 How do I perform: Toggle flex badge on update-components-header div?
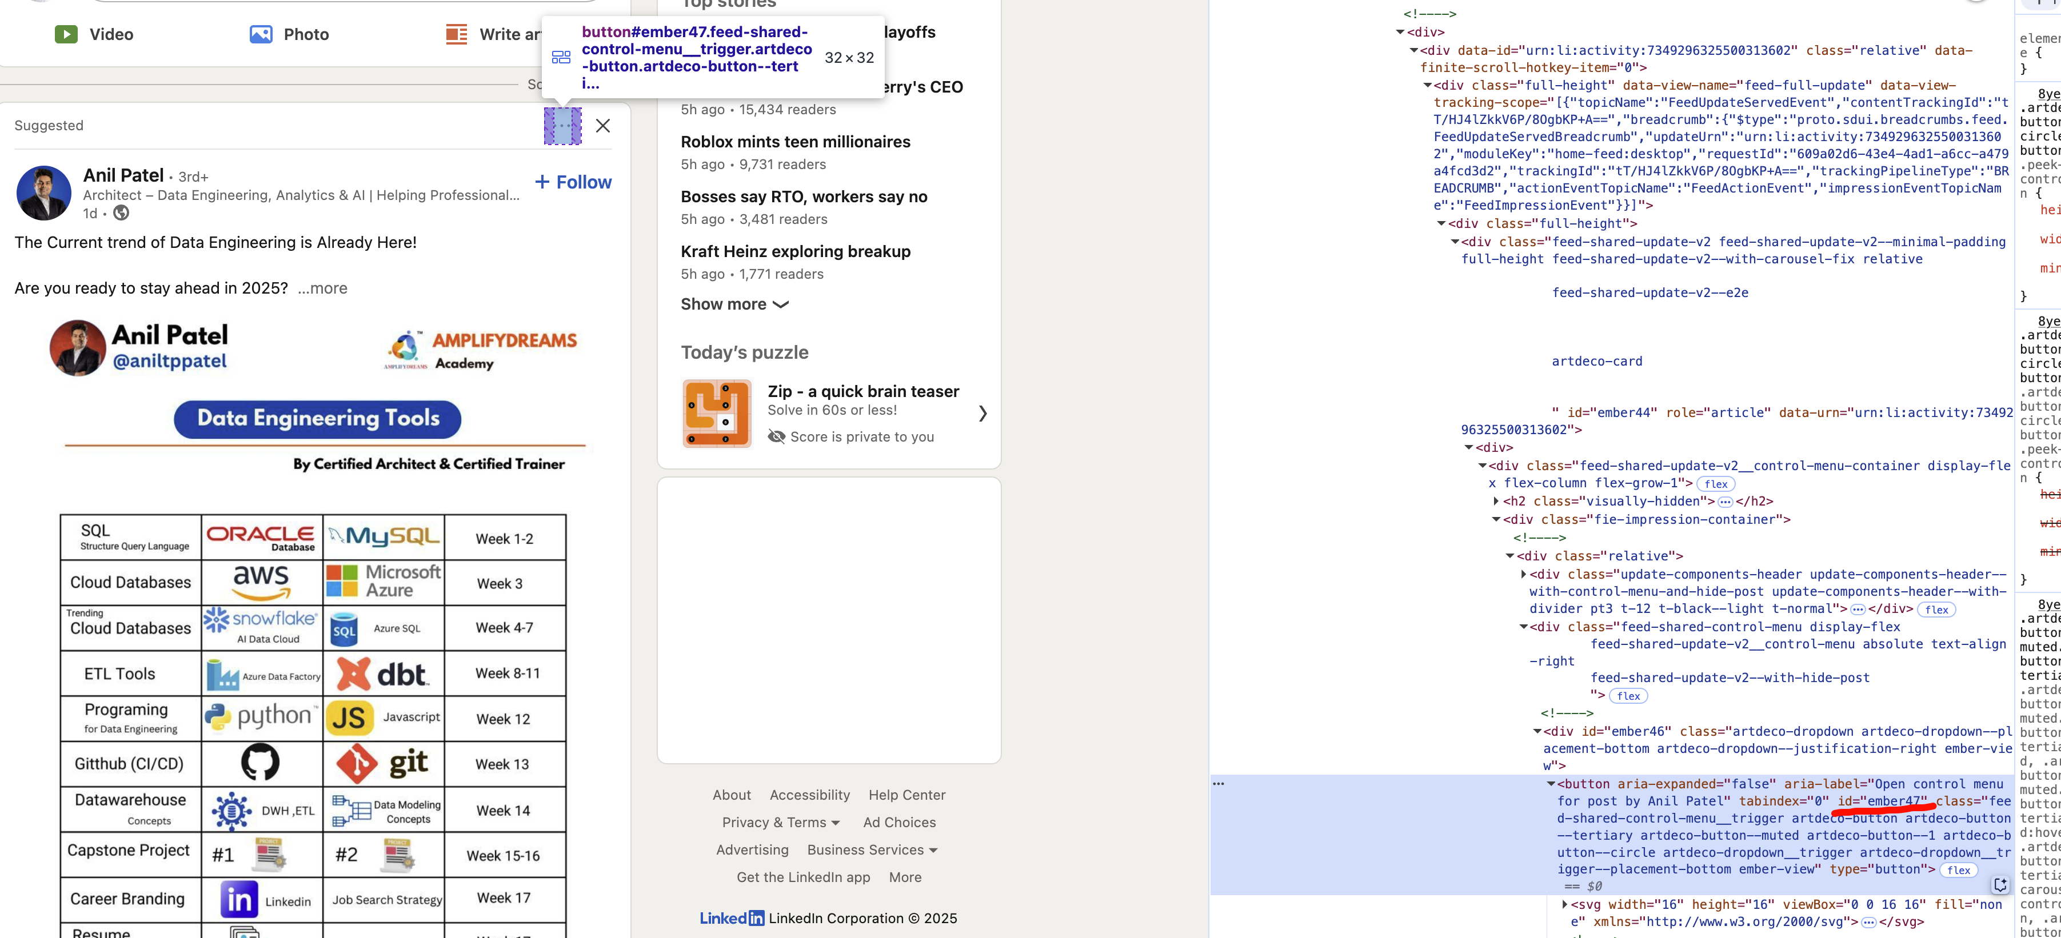1936,610
